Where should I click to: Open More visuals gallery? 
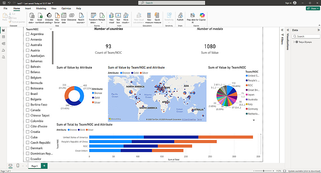pos(126,18)
